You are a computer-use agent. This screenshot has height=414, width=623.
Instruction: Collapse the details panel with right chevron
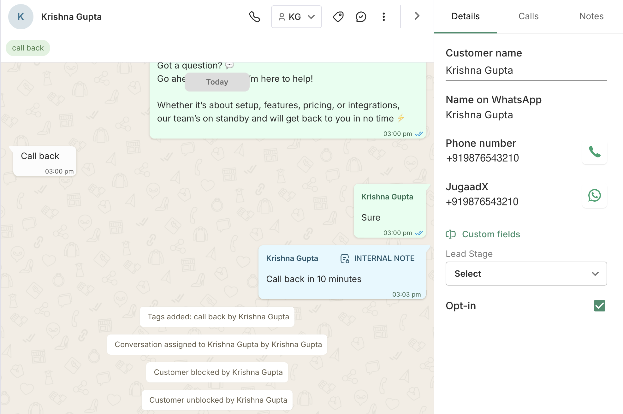click(x=417, y=16)
